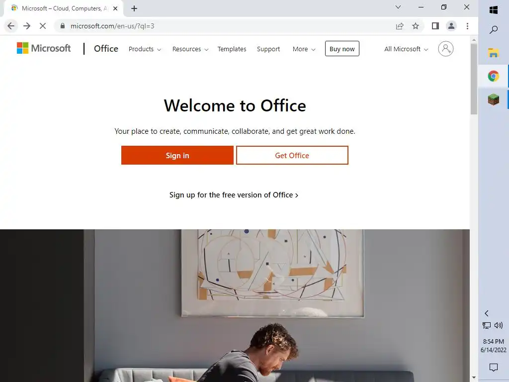The width and height of the screenshot is (509, 382).
Task: Click the Microsoft logo
Action: (x=44, y=48)
